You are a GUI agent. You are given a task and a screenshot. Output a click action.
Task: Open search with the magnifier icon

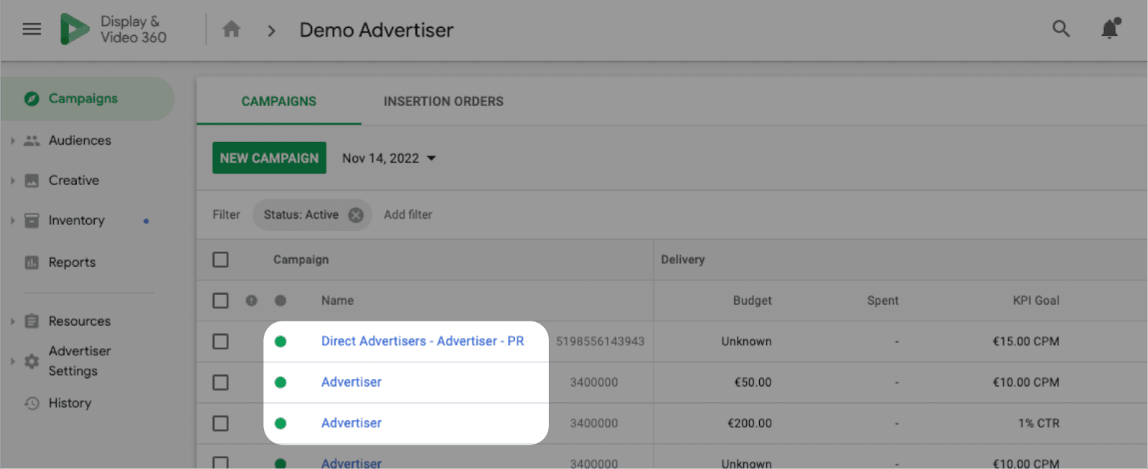pos(1060,29)
